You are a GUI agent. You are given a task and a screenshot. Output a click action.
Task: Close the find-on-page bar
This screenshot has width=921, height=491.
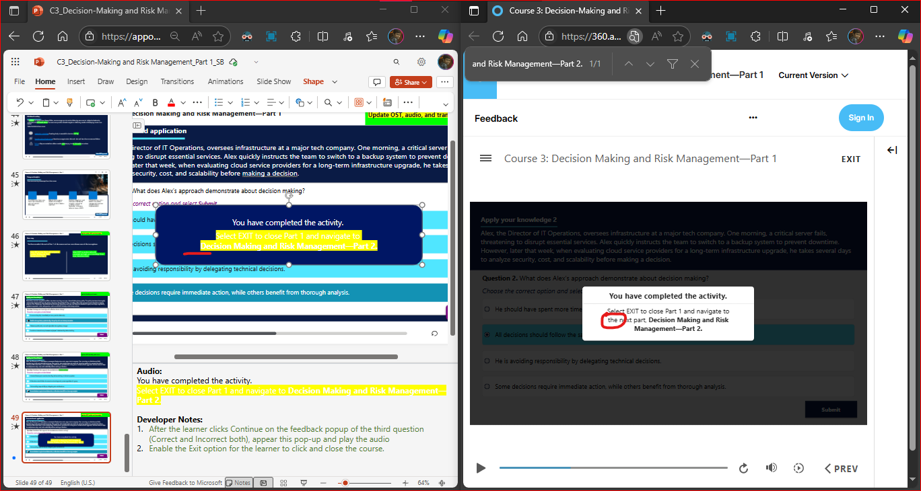coord(695,64)
